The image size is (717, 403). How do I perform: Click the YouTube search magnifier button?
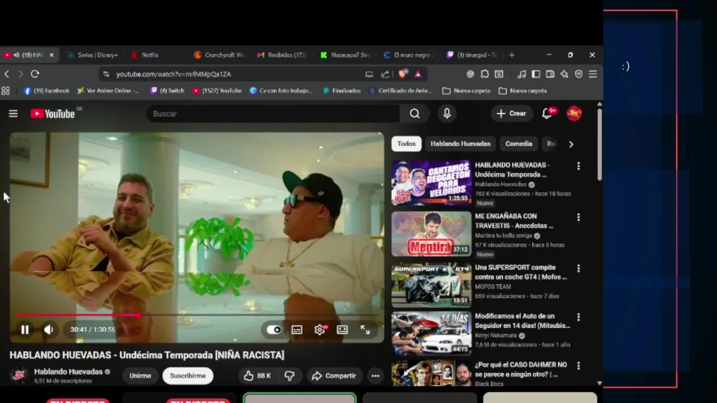point(415,114)
